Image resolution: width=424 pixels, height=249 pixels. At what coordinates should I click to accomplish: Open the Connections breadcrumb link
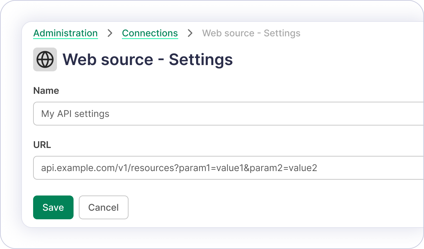150,33
